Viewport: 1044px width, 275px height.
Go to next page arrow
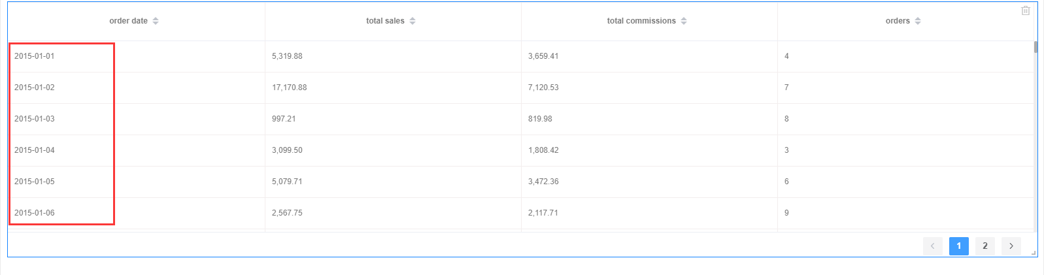coord(1011,246)
